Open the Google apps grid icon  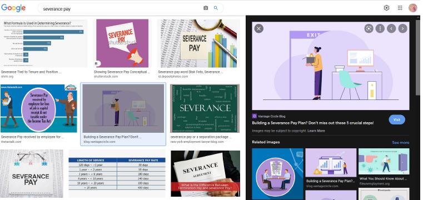click(x=400, y=8)
